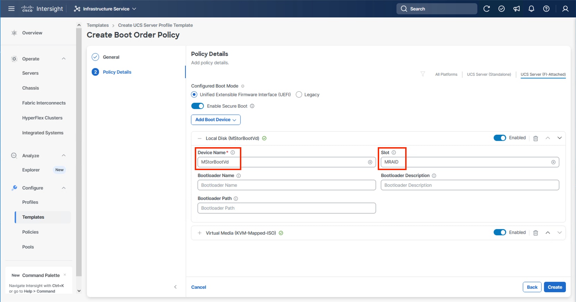Open the notifications bell
Image resolution: width=576 pixels, height=302 pixels.
tap(531, 9)
